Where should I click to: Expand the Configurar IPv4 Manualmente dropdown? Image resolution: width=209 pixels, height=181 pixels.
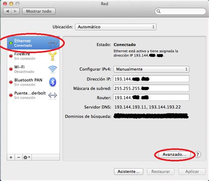(151, 69)
